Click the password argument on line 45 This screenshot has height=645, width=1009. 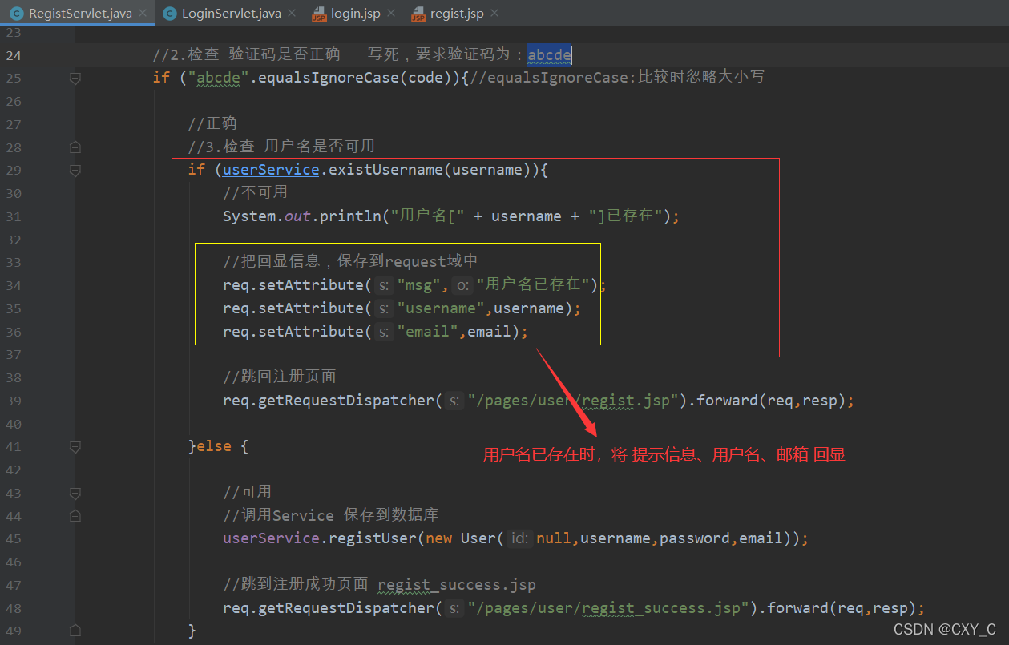(x=694, y=538)
